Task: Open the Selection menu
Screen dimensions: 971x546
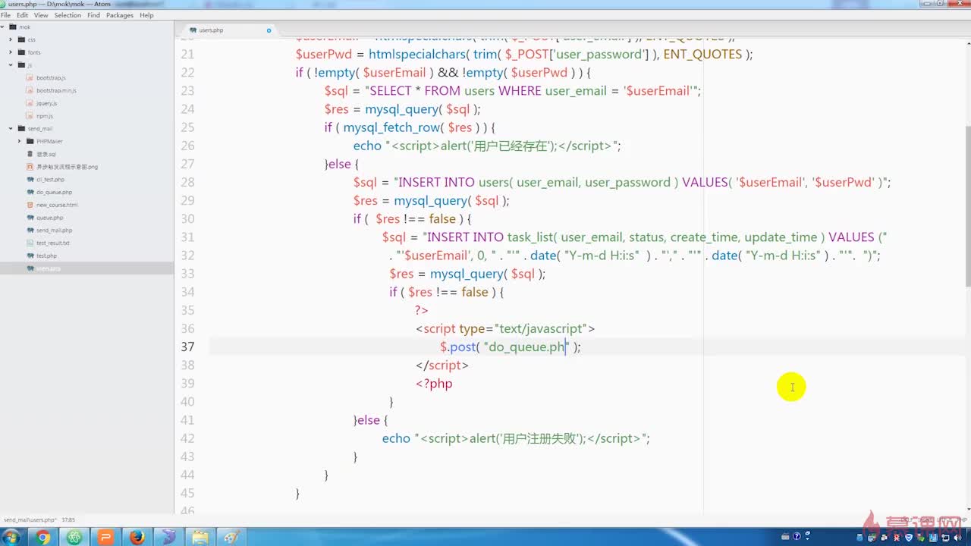Action: pos(68,15)
